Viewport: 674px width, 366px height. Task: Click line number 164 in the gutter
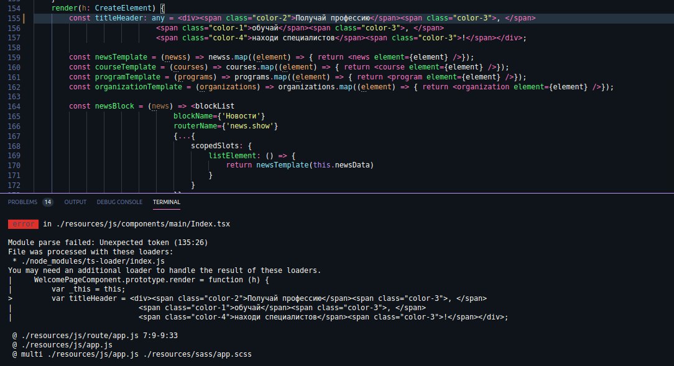pos(14,107)
